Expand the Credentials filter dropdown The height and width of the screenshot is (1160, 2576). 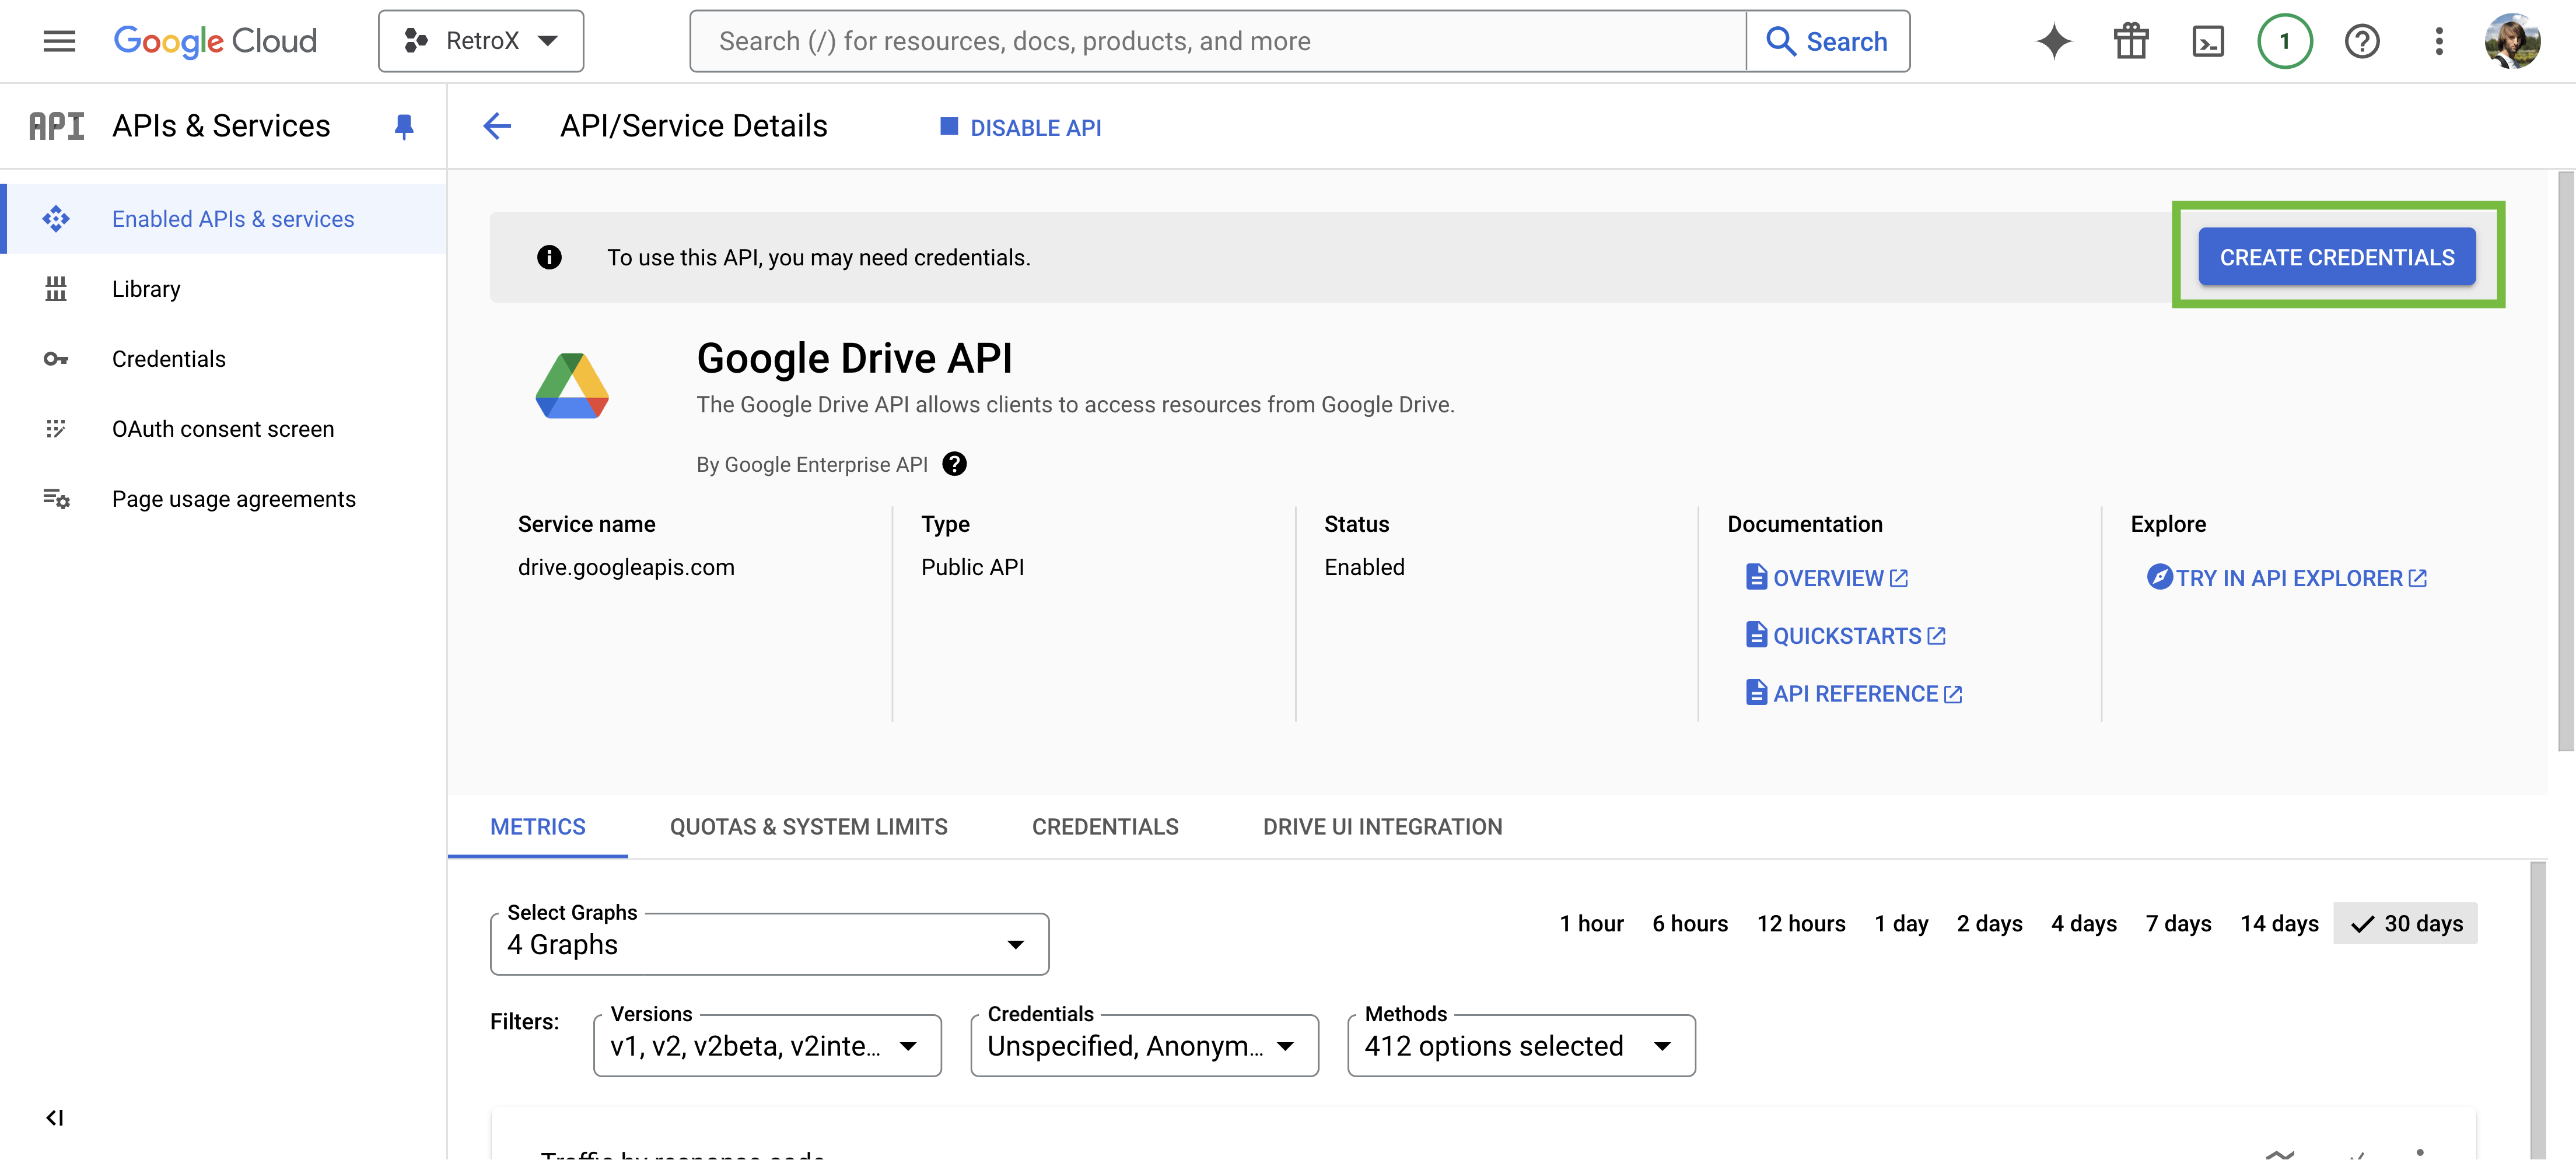click(1144, 1046)
